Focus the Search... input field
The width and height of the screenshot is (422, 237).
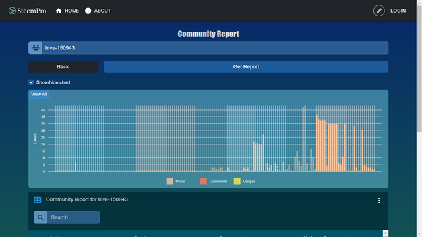73,217
